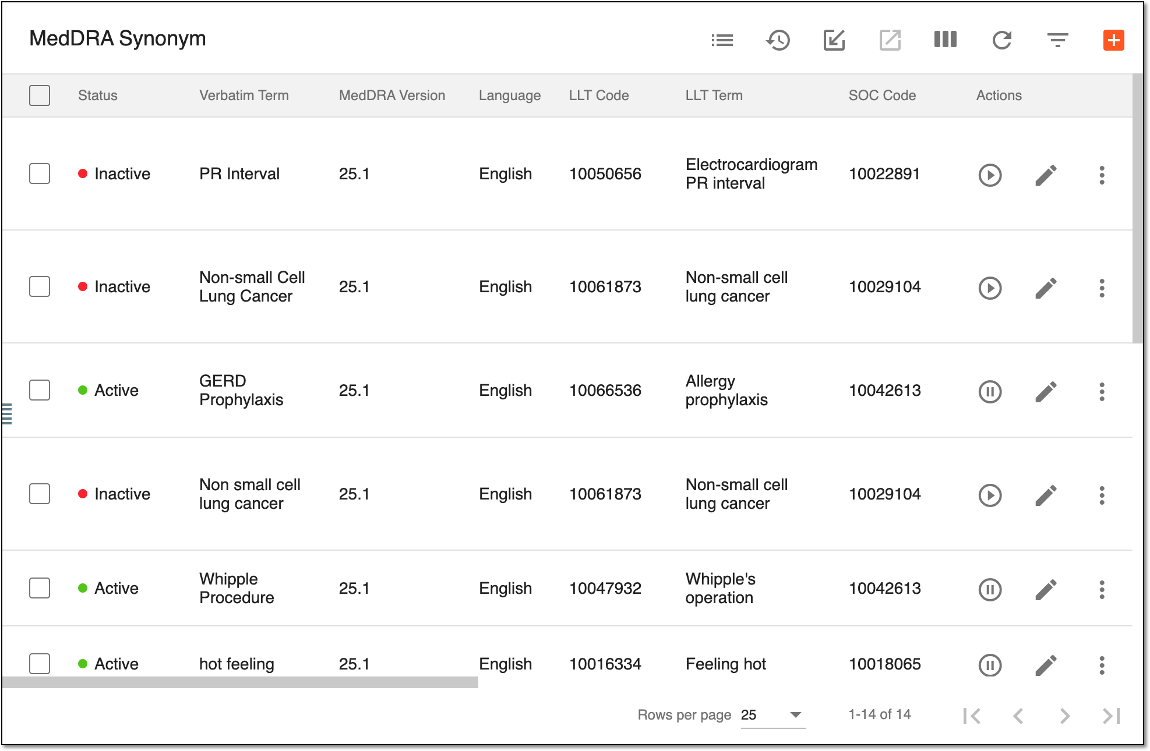
Task: Sort by Language column header
Action: coord(510,95)
